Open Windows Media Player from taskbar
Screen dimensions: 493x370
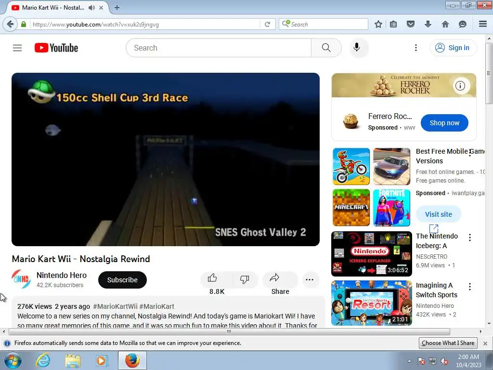tap(102, 360)
